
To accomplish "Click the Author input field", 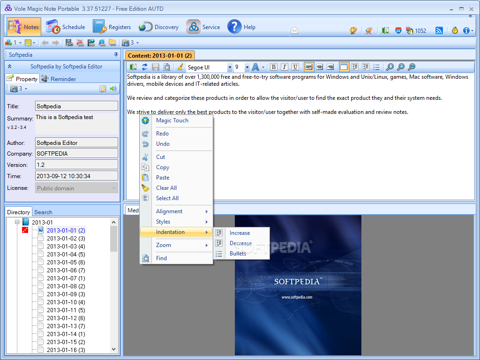I will tap(76, 142).
